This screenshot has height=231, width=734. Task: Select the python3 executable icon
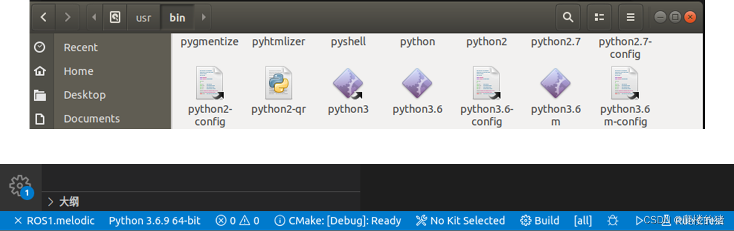348,82
